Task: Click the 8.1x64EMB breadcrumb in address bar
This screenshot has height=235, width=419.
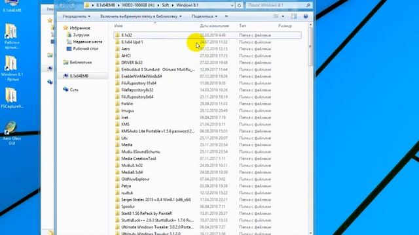Action: pyautogui.click(x=105, y=5)
